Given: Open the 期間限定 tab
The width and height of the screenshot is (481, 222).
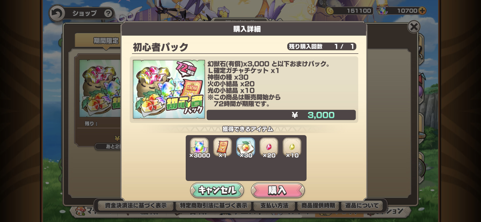Looking at the screenshot, I should [x=106, y=41].
